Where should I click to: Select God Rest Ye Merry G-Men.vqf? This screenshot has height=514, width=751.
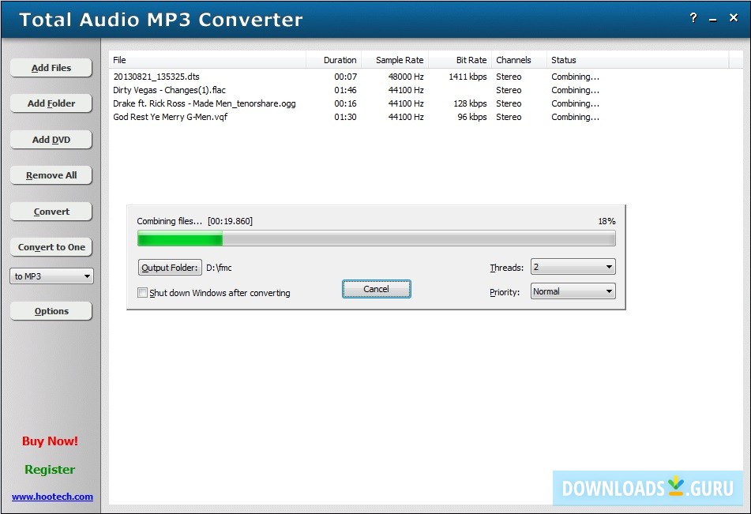pyautogui.click(x=170, y=117)
